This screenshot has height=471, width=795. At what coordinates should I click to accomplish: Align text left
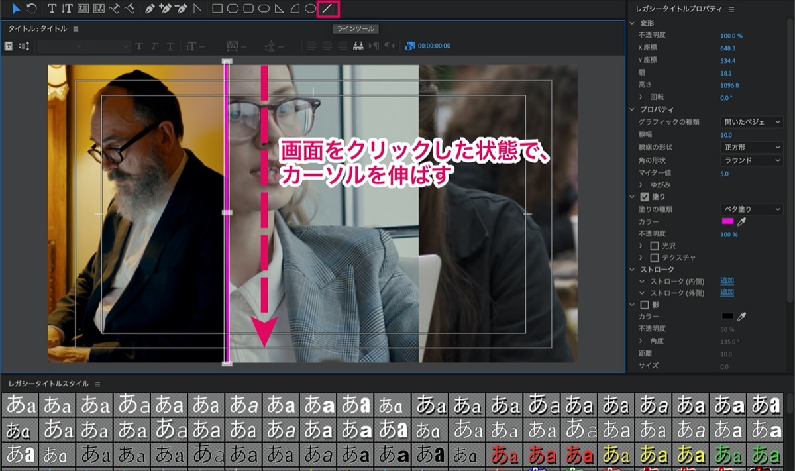tap(311, 46)
